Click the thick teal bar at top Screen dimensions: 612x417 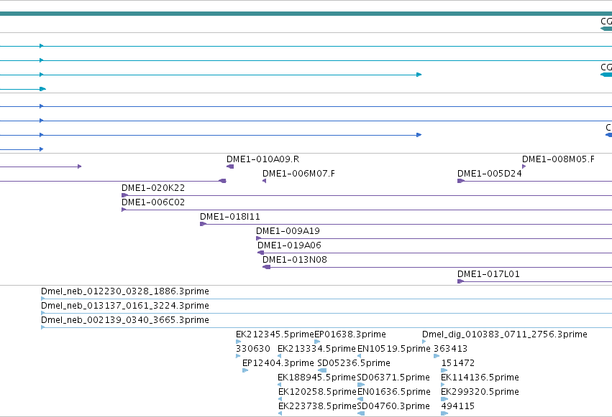coord(306,14)
